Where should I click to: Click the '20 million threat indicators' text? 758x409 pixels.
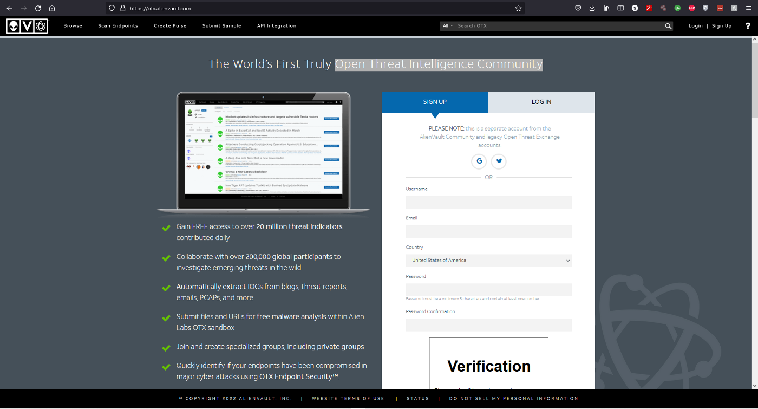click(x=299, y=226)
